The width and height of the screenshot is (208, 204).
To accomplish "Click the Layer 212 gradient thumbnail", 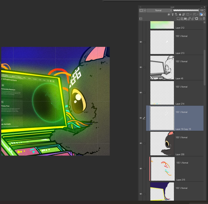I will coord(162,25).
